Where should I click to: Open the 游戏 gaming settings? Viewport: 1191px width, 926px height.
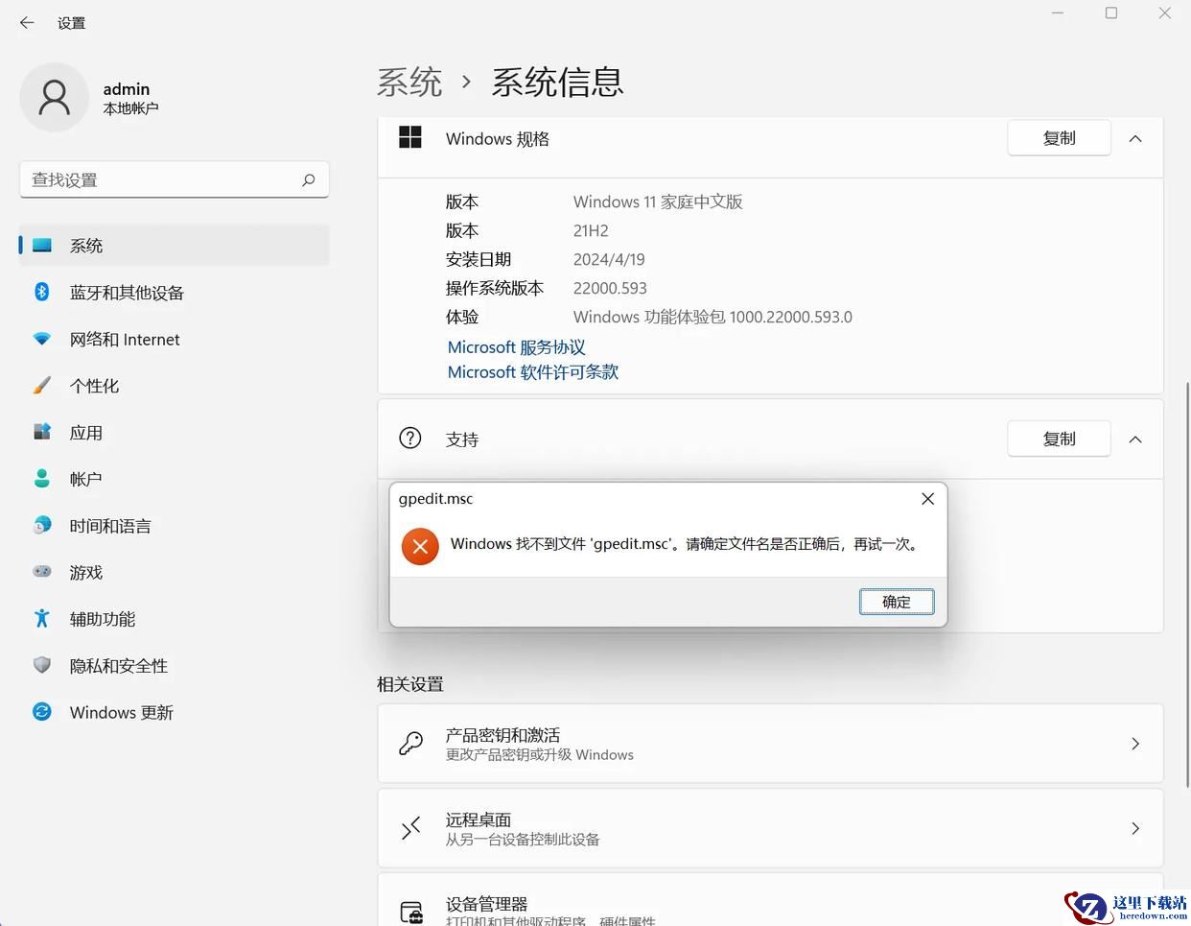[85, 573]
